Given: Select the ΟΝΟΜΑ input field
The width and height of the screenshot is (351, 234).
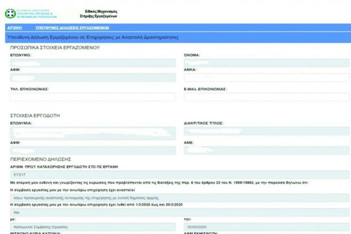Looking at the screenshot, I should click(267, 62).
